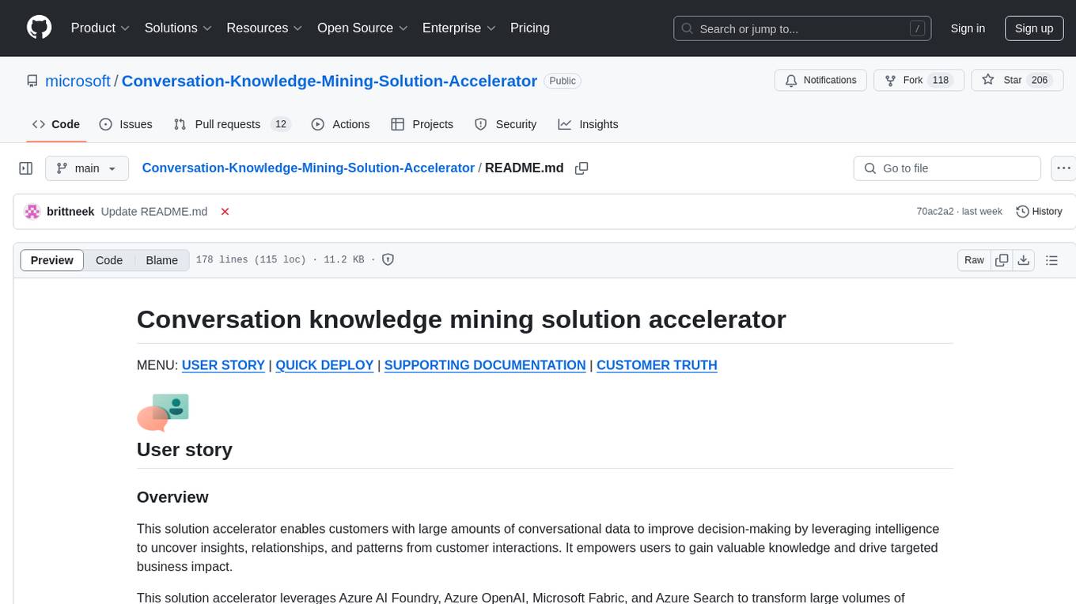Click the Sign in link
The height and width of the screenshot is (604, 1076).
coord(968,28)
